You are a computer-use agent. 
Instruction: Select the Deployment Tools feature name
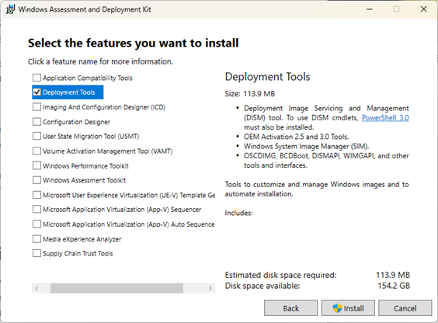(69, 92)
